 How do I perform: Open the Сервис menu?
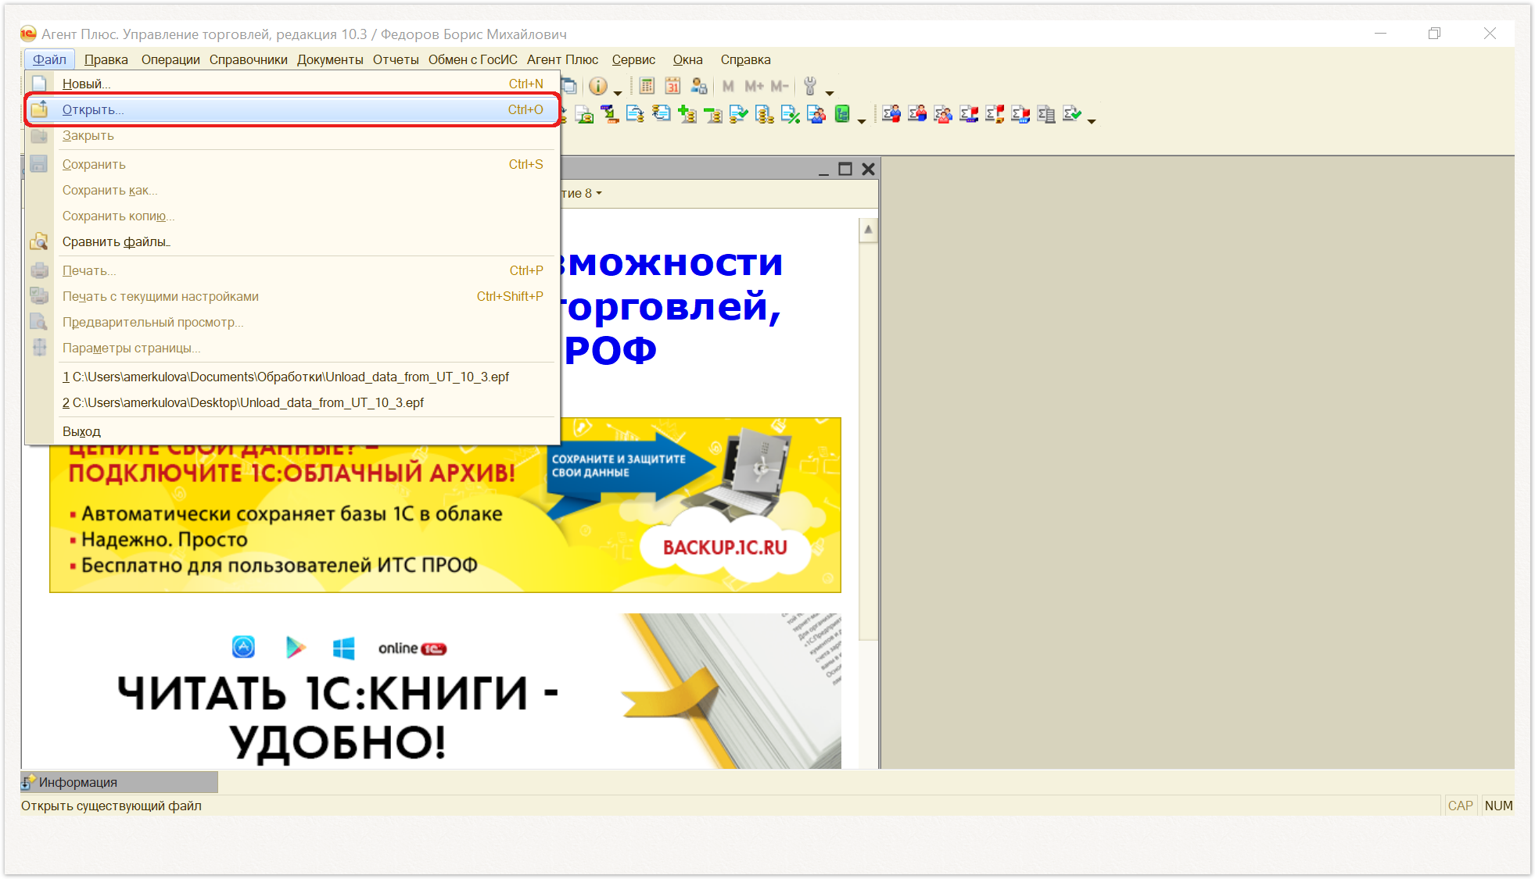pyautogui.click(x=633, y=59)
